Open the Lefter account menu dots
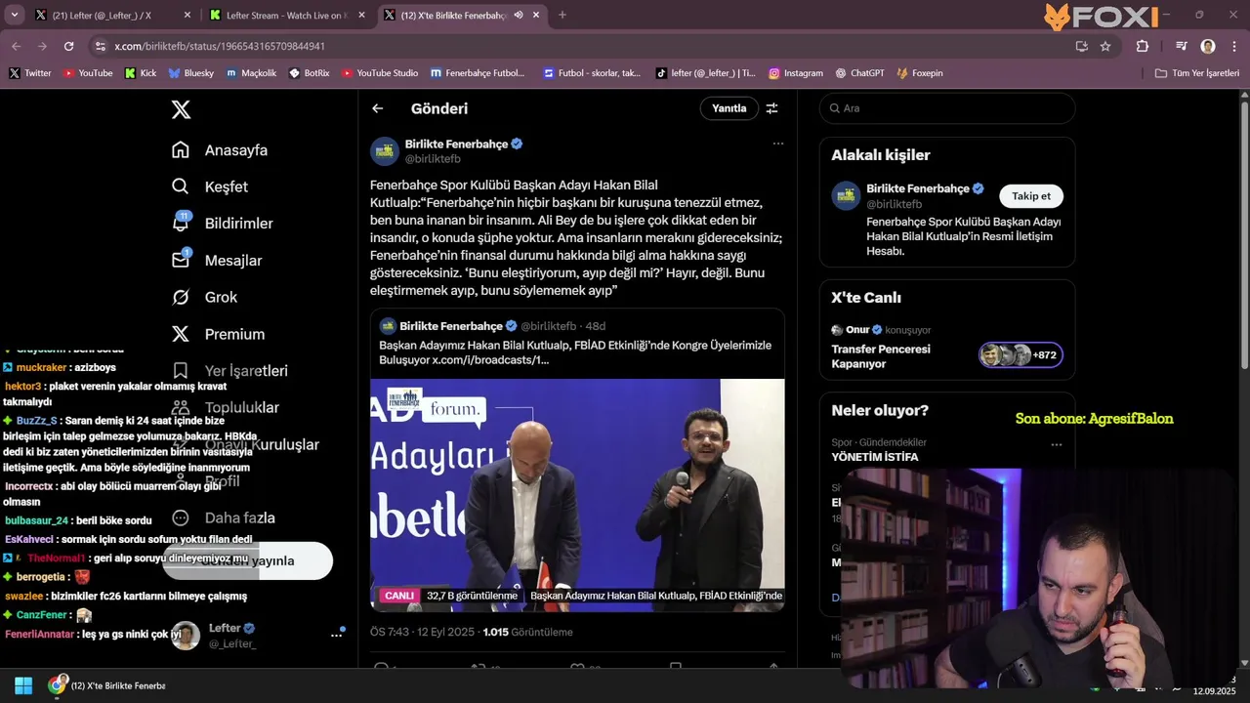 (x=337, y=635)
